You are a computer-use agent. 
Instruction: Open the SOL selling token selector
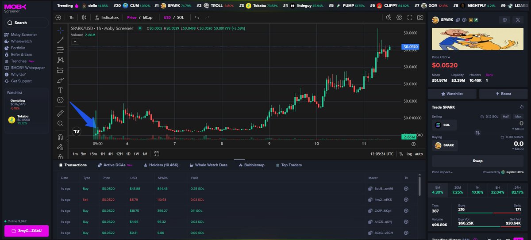(444, 125)
